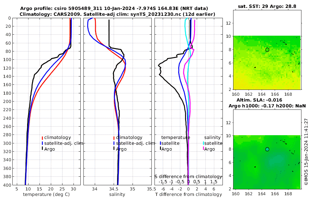The height and width of the screenshot is (199, 309).
Task: Click S difference scale label 1.5
Action: coord(214,182)
